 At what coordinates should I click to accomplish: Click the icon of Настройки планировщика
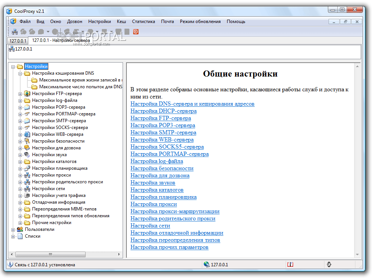[x=27, y=168]
